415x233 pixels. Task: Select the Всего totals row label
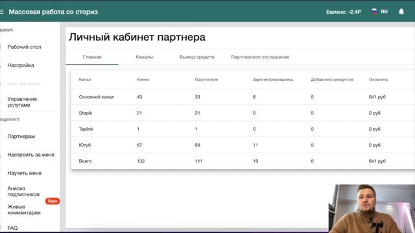click(x=85, y=161)
